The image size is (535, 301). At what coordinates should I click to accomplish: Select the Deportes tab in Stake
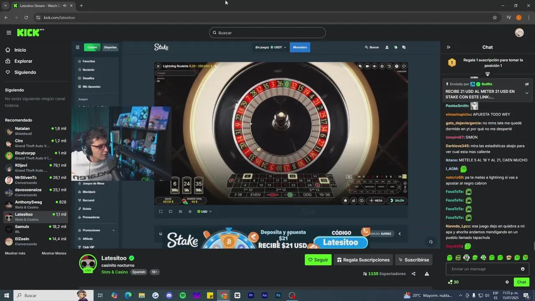point(110,47)
